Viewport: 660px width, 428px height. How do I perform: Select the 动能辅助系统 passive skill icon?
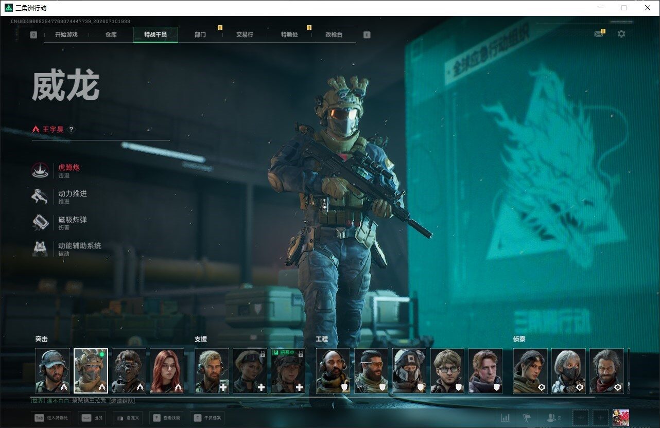40,249
